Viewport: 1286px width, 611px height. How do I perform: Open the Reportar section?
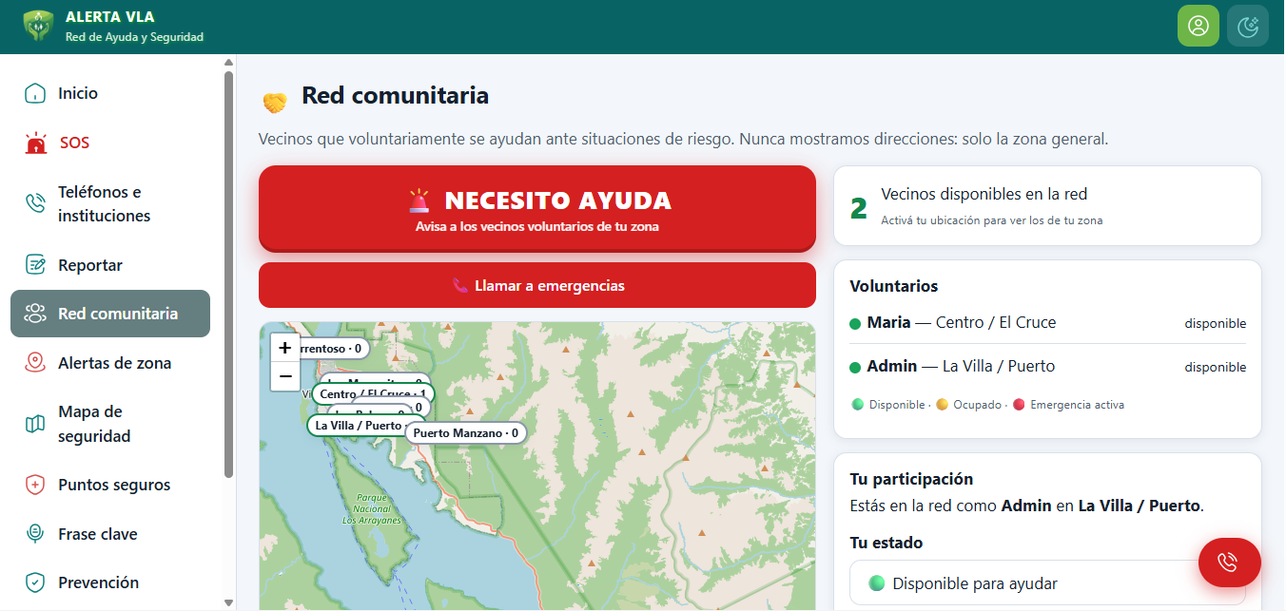click(x=110, y=265)
